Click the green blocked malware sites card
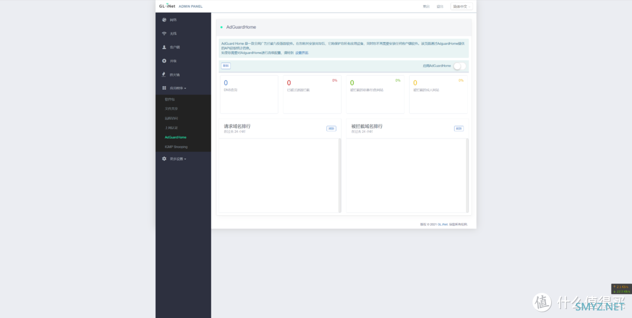Screen dimensions: 632x318 375,94
